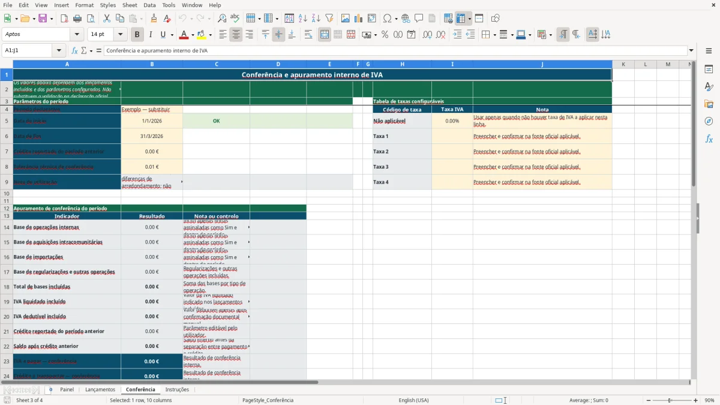Open sidebar Properties panel

(x=709, y=70)
